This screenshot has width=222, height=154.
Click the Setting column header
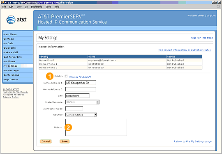[x=63, y=57]
